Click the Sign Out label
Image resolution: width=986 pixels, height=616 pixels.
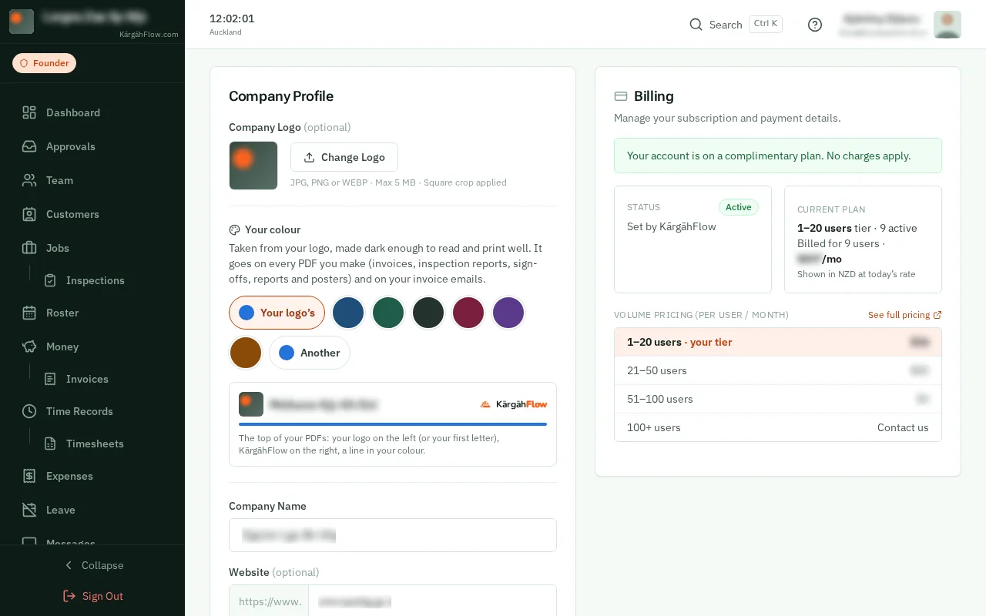pyautogui.click(x=102, y=596)
